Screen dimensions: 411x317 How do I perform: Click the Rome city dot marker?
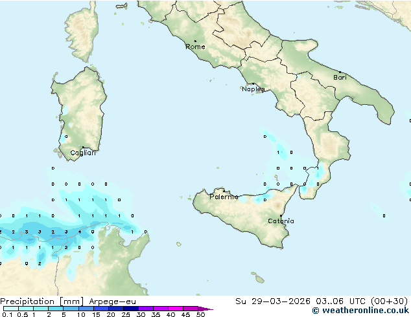195,41
